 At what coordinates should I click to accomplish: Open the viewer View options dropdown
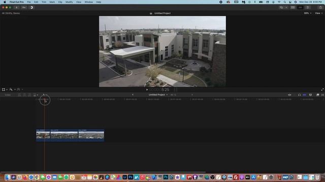pyautogui.click(x=318, y=13)
